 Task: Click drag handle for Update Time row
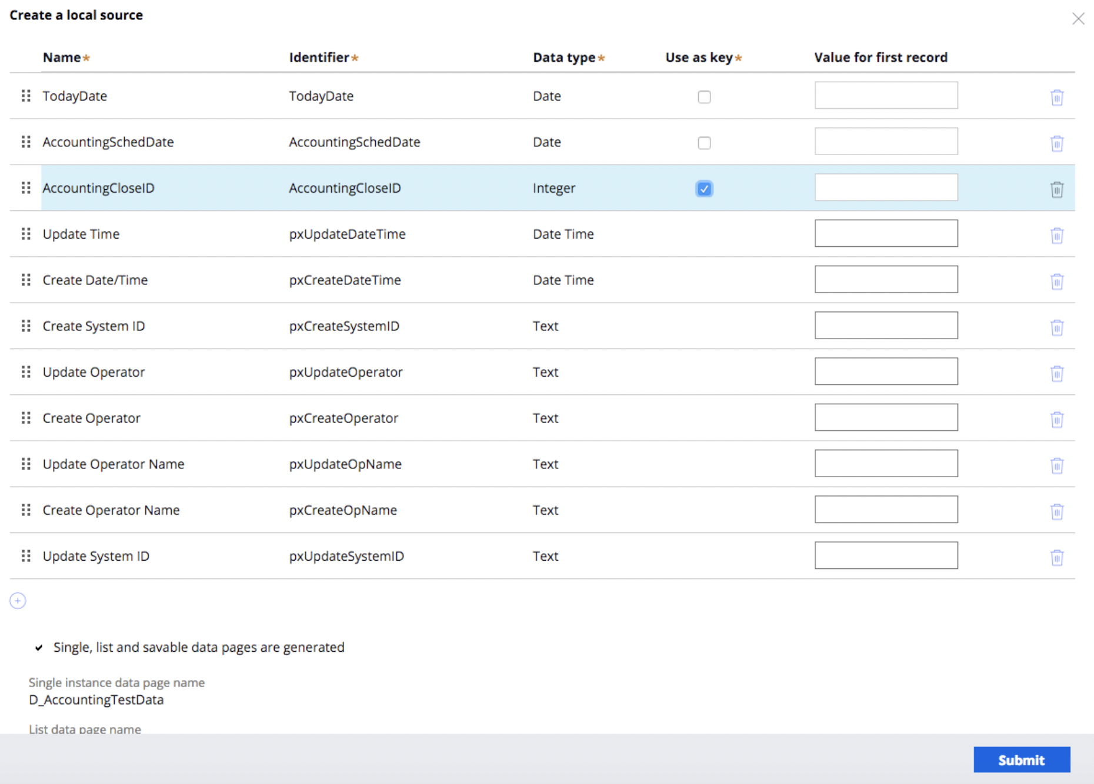[26, 234]
